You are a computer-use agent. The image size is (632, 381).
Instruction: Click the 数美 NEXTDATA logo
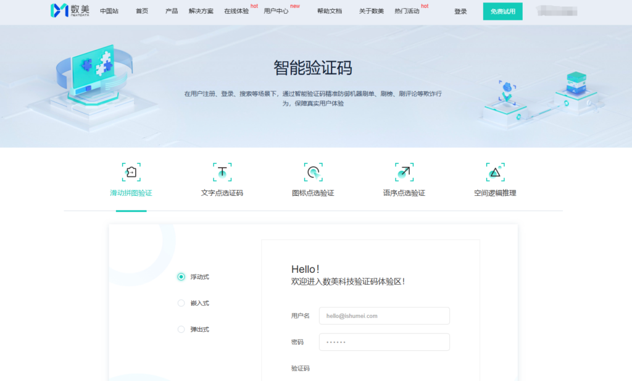70,10
